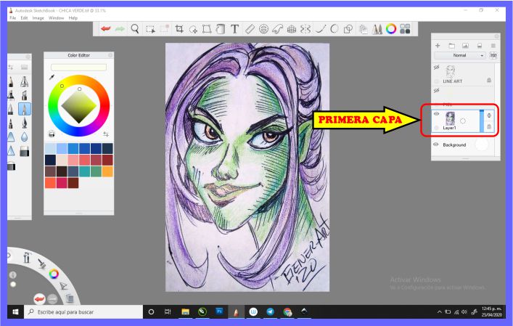Open File Explorer from the taskbar
This screenshot has height=326, width=513.
coord(186,312)
